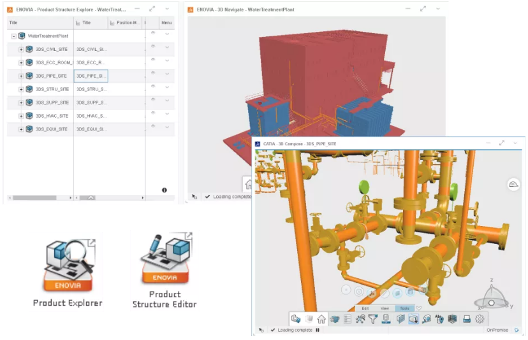Toggle visibility of 3DS_SUPP_SITE row
This screenshot has height=340, width=528.
point(153,99)
